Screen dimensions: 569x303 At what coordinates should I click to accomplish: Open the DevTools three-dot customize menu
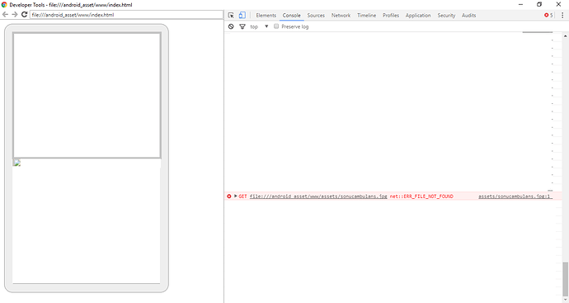[x=562, y=15]
